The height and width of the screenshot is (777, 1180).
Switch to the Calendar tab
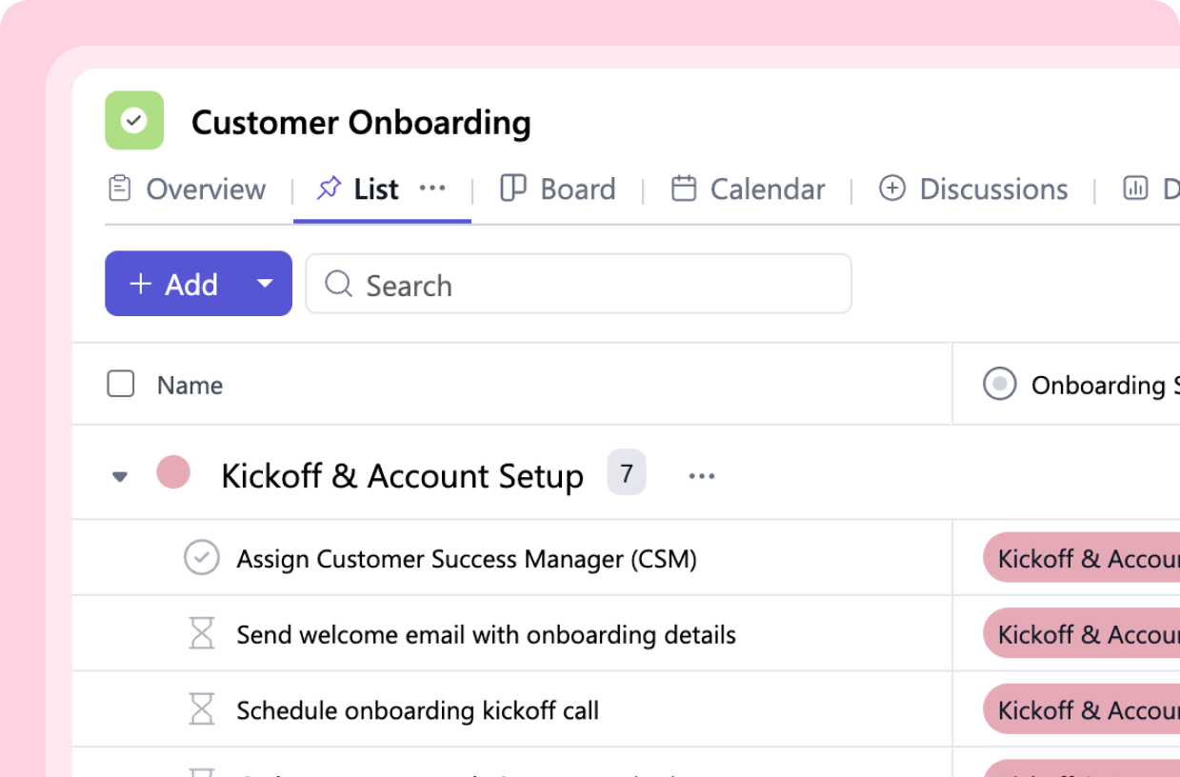749,189
